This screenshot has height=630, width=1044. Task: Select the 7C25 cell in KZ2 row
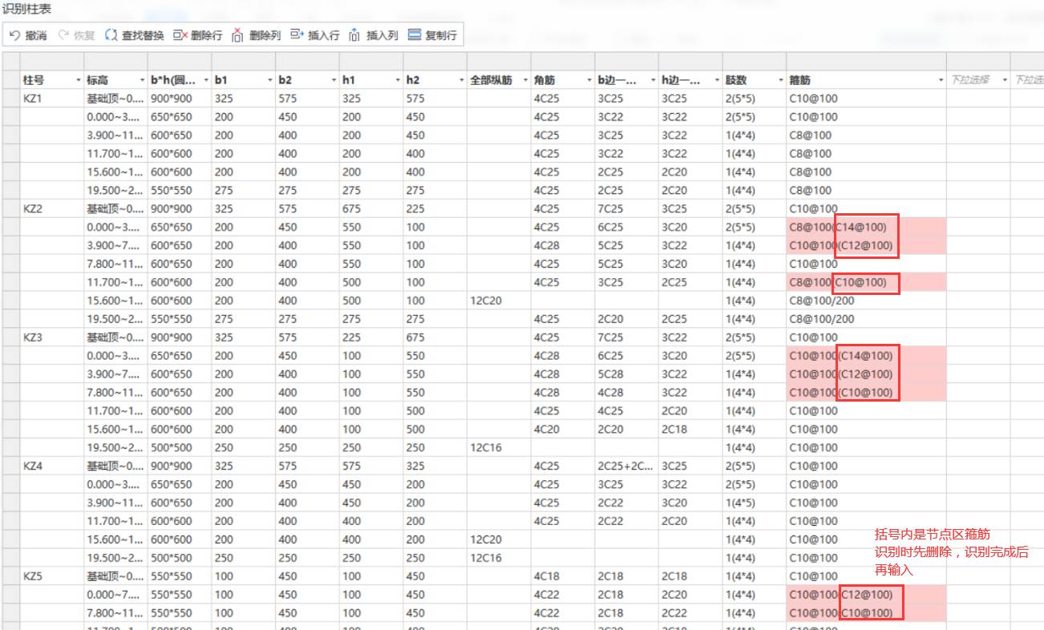[x=626, y=208]
